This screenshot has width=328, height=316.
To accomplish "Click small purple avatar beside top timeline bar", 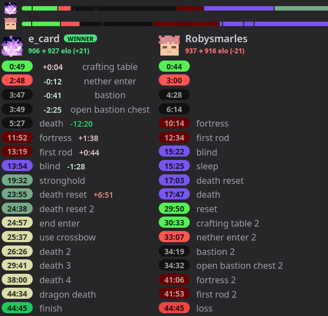I will coord(11,8).
